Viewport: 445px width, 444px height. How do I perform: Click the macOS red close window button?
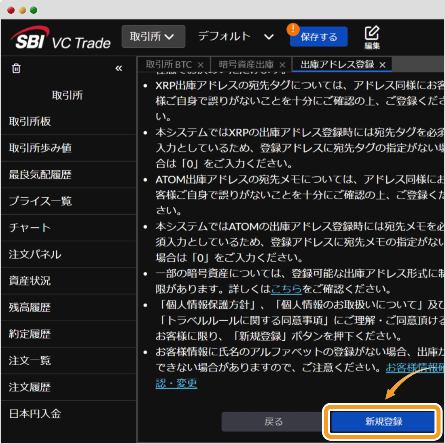pyautogui.click(x=11, y=11)
